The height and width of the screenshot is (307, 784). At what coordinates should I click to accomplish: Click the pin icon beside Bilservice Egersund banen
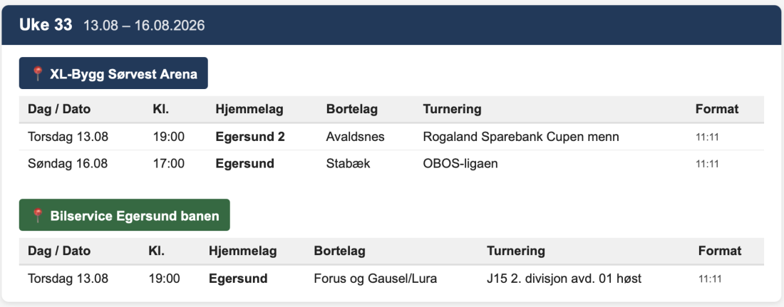click(x=38, y=216)
